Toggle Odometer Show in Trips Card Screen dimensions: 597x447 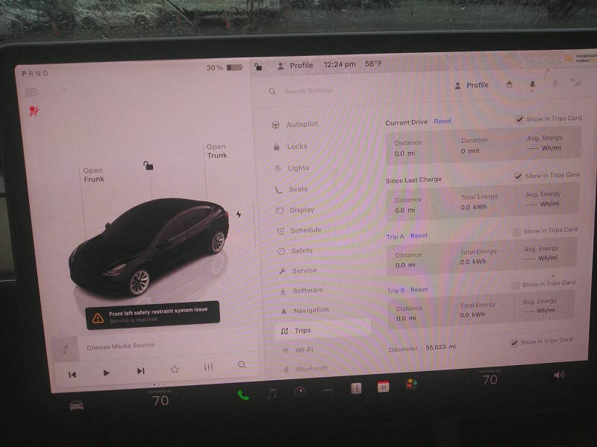pos(513,343)
